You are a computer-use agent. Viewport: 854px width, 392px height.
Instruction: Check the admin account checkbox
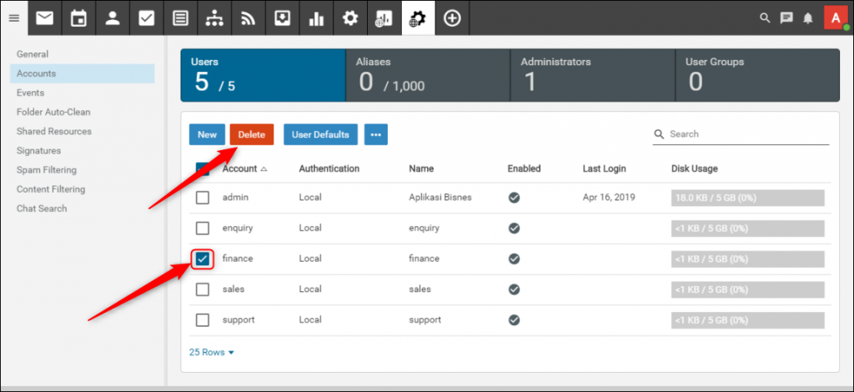203,198
